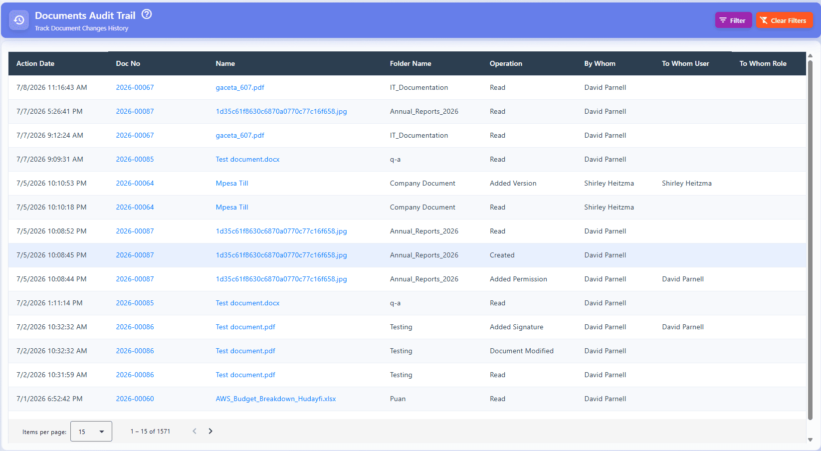Go to the previous page arrow
This screenshot has height=451, width=821.
(x=195, y=431)
